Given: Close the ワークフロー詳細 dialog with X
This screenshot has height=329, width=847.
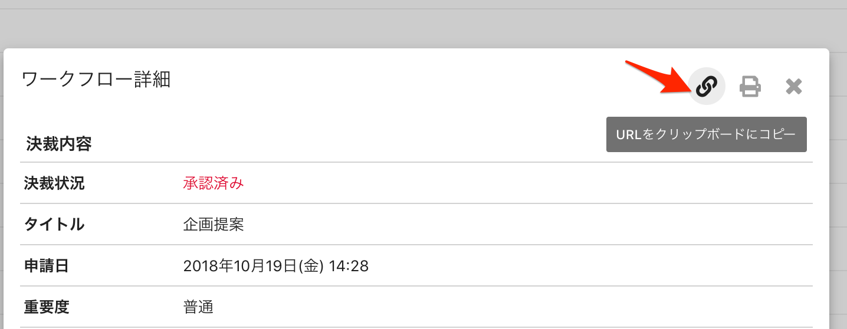Looking at the screenshot, I should click(x=794, y=87).
